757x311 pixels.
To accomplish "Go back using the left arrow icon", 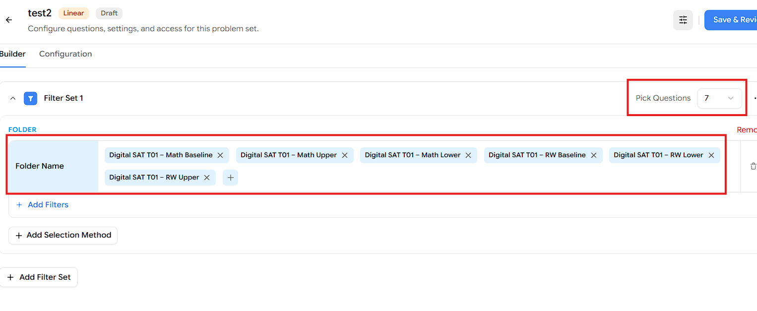I will (x=8, y=20).
